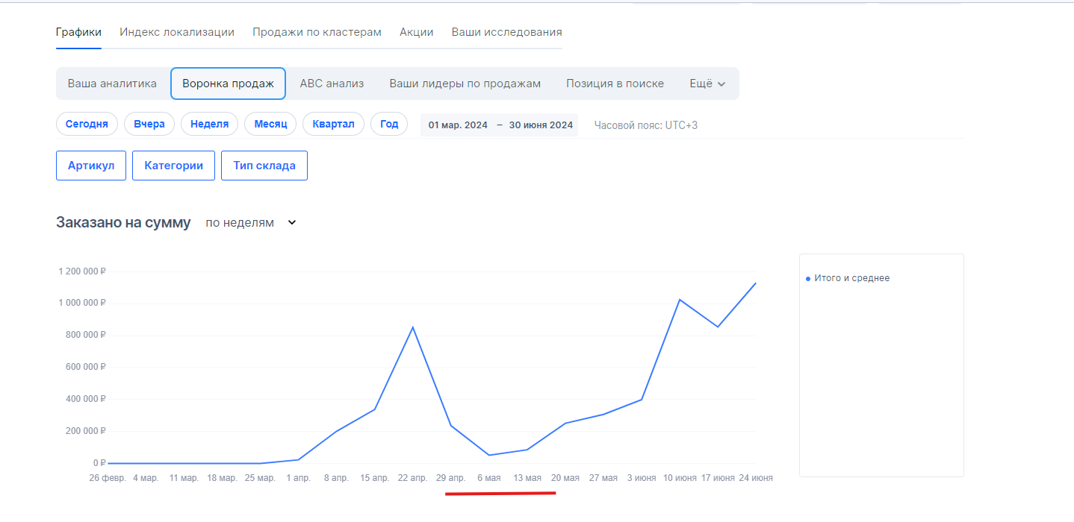Choose the Квартал period
Image resolution: width=1074 pixels, height=522 pixels.
333,124
